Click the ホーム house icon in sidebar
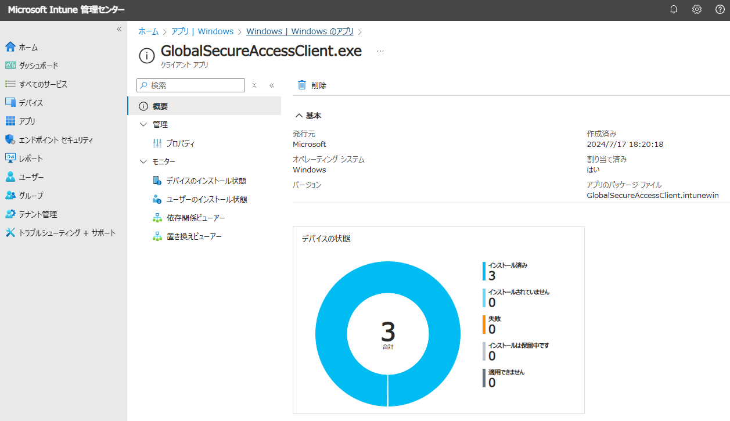The width and height of the screenshot is (730, 421). (10, 47)
